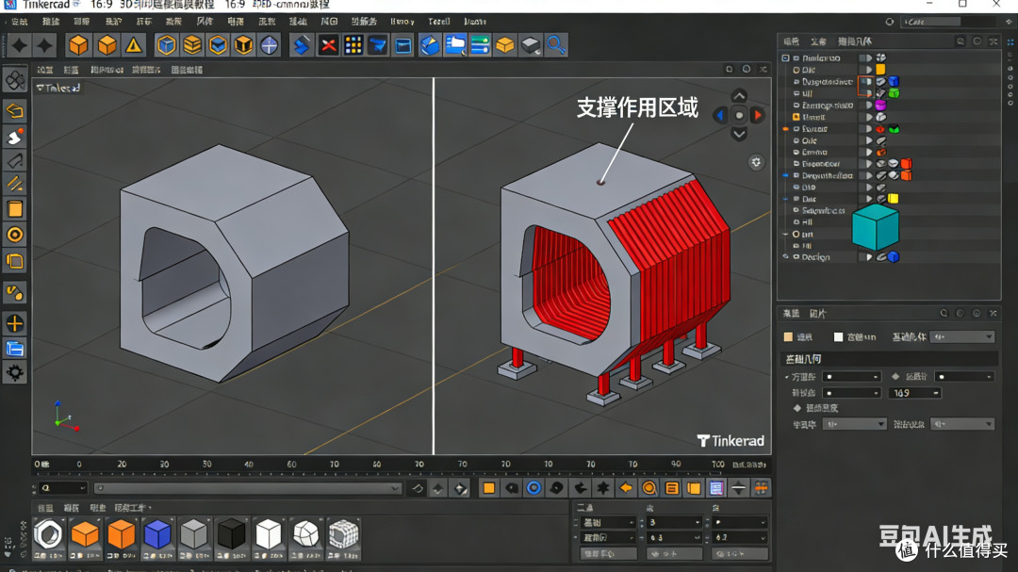Click the down chevron in viewport navigator
1018x572 pixels.
point(739,135)
